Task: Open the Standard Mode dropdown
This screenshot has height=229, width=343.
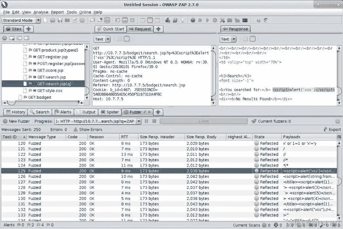Action: point(21,20)
